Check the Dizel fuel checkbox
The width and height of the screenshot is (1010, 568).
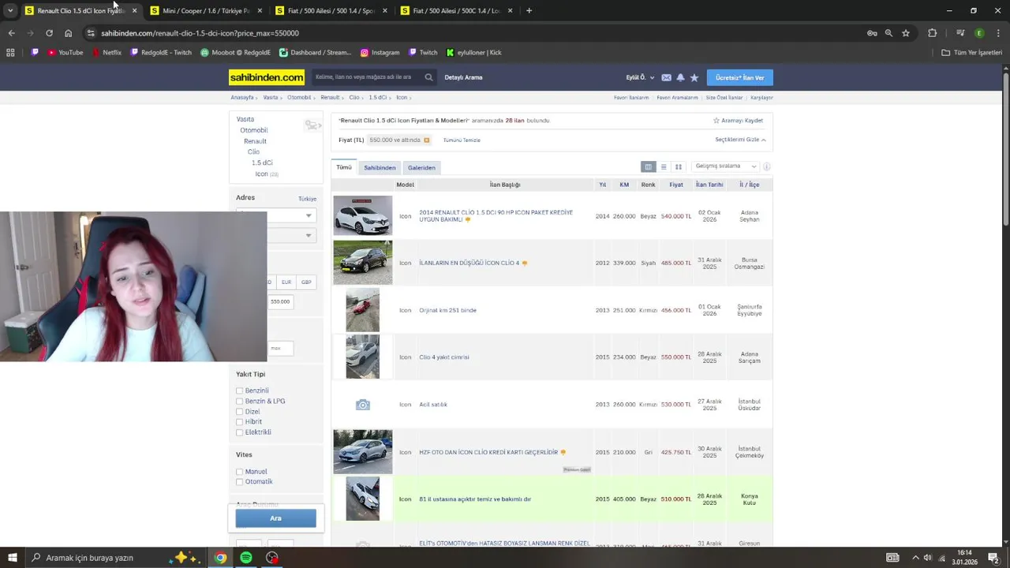coord(239,412)
